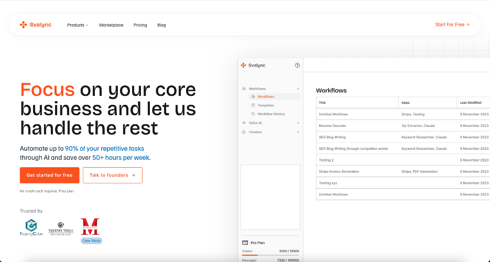Click the Voice AI icon
The image size is (490, 262).
pyautogui.click(x=244, y=123)
